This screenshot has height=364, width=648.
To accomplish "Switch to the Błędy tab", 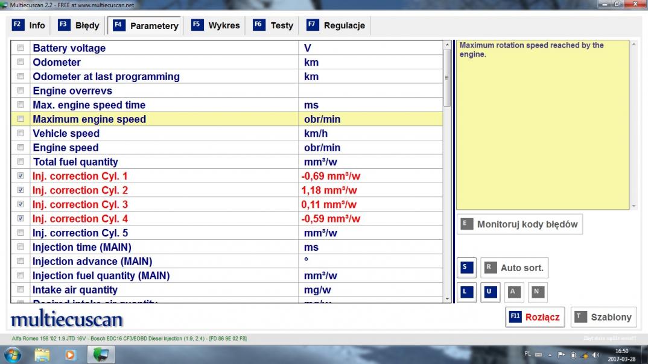I will (x=79, y=25).
